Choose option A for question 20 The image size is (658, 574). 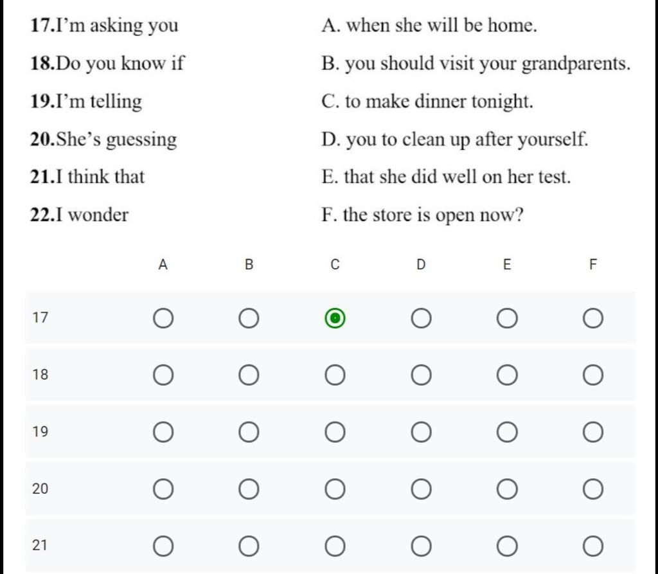point(163,490)
